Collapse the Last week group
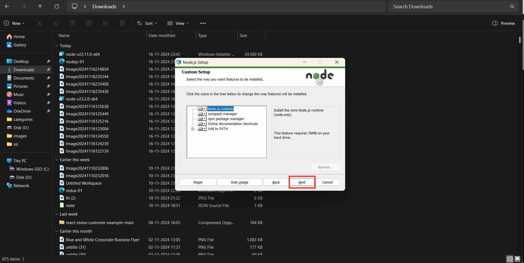This screenshot has height=263, width=524. point(57,214)
